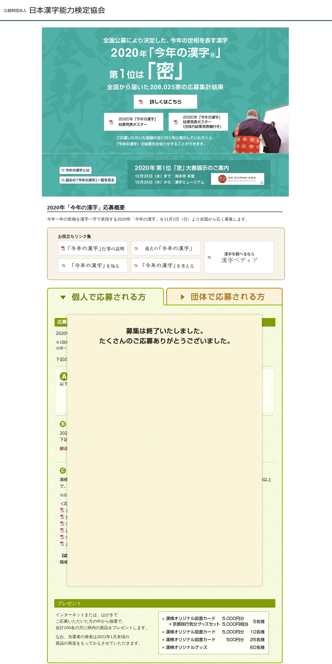Click new-window icon beside 過去の一覧を見る
Screen dimensions: 332x664
point(63,180)
